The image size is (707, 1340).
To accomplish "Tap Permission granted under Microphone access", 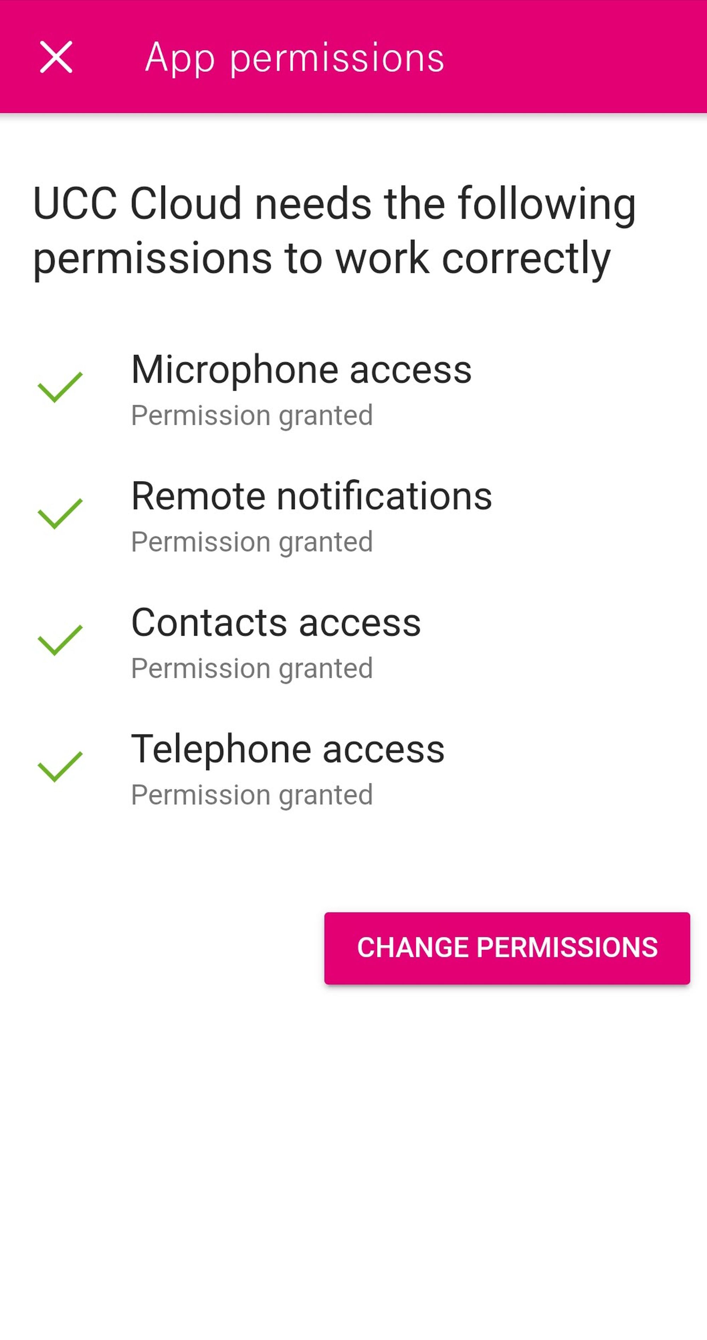I will (252, 416).
